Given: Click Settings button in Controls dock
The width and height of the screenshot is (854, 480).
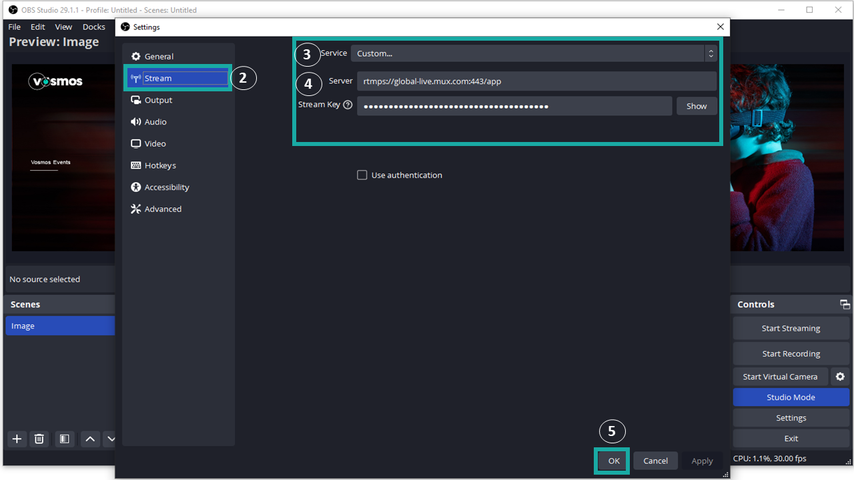Looking at the screenshot, I should click(x=791, y=418).
